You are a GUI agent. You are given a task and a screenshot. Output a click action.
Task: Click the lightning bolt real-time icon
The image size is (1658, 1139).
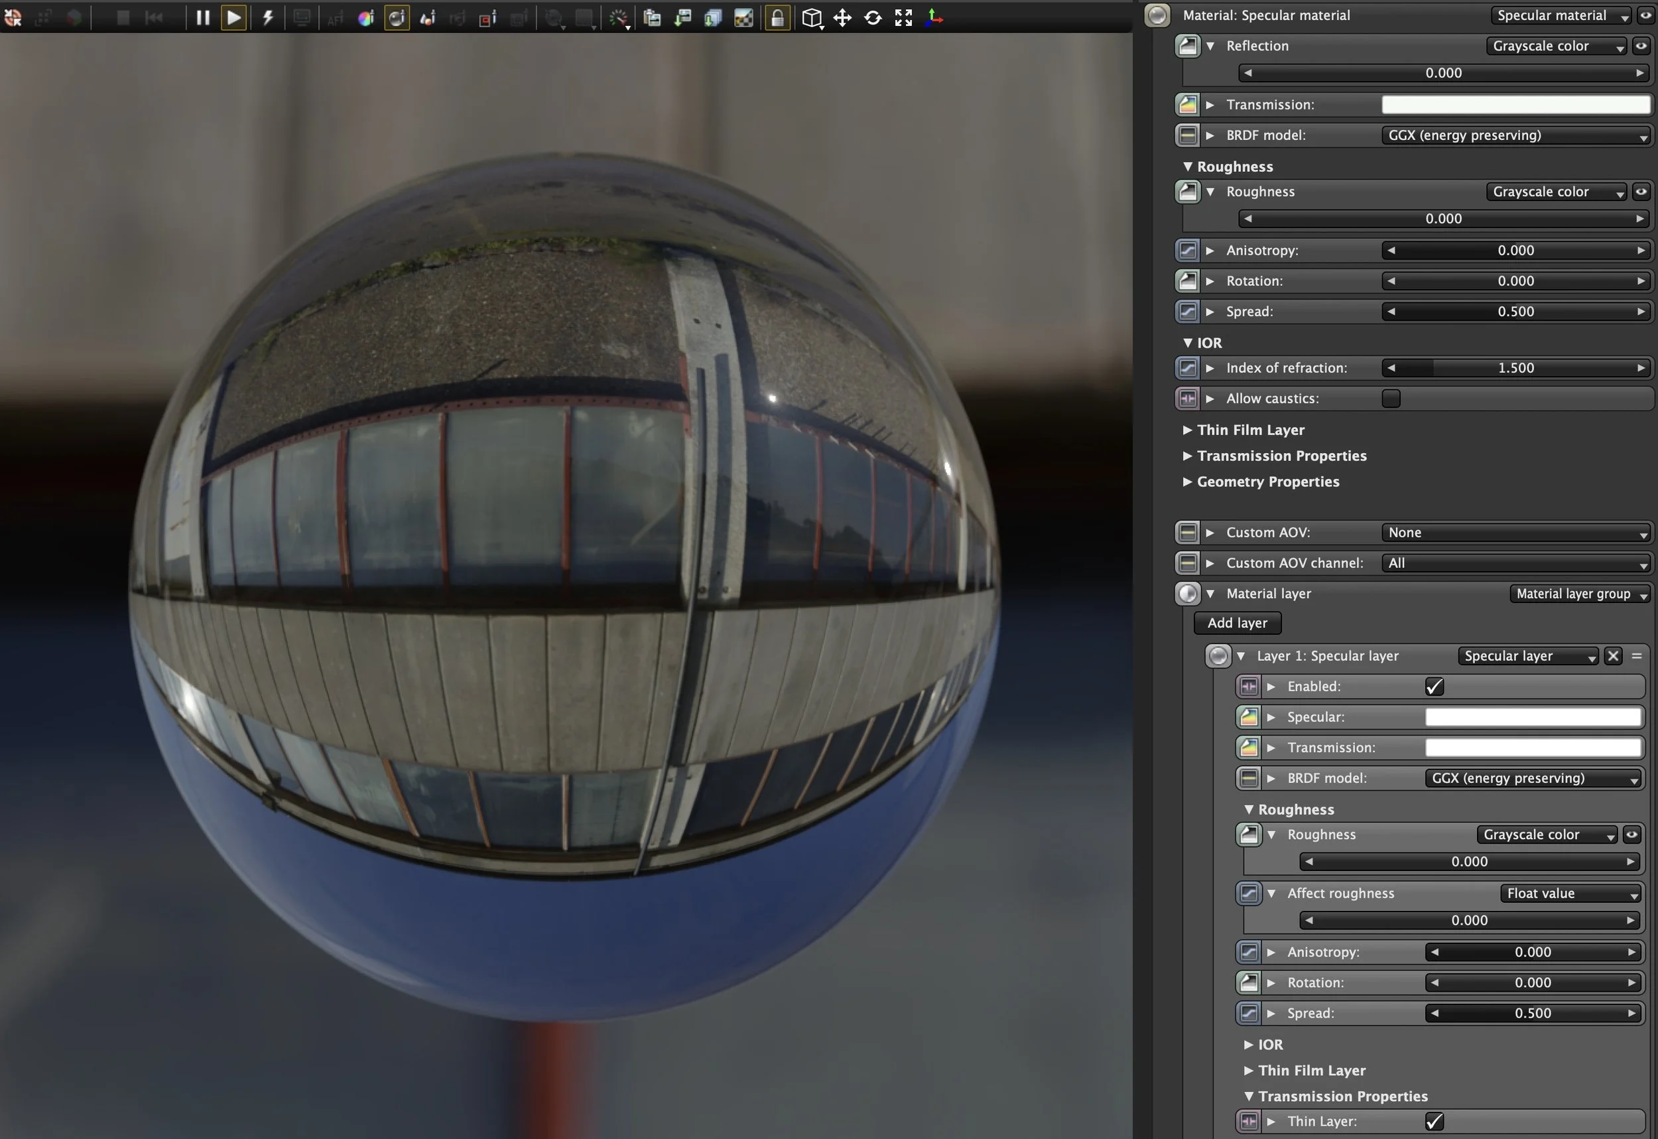[267, 17]
